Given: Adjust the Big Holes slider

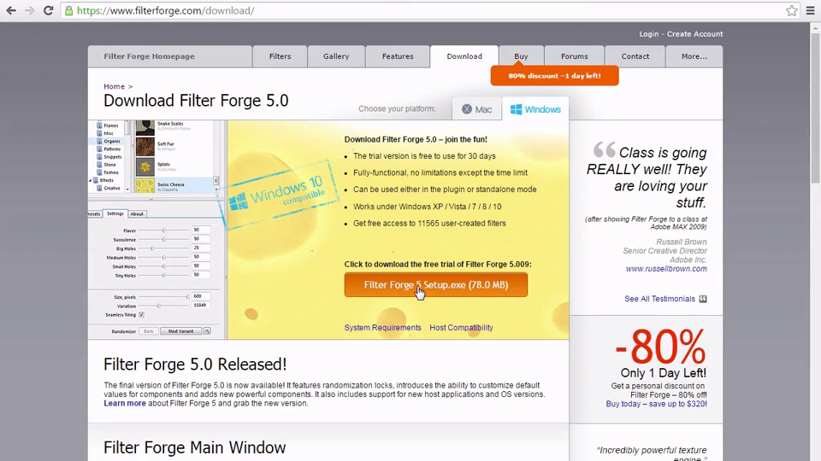Looking at the screenshot, I should [x=163, y=248].
